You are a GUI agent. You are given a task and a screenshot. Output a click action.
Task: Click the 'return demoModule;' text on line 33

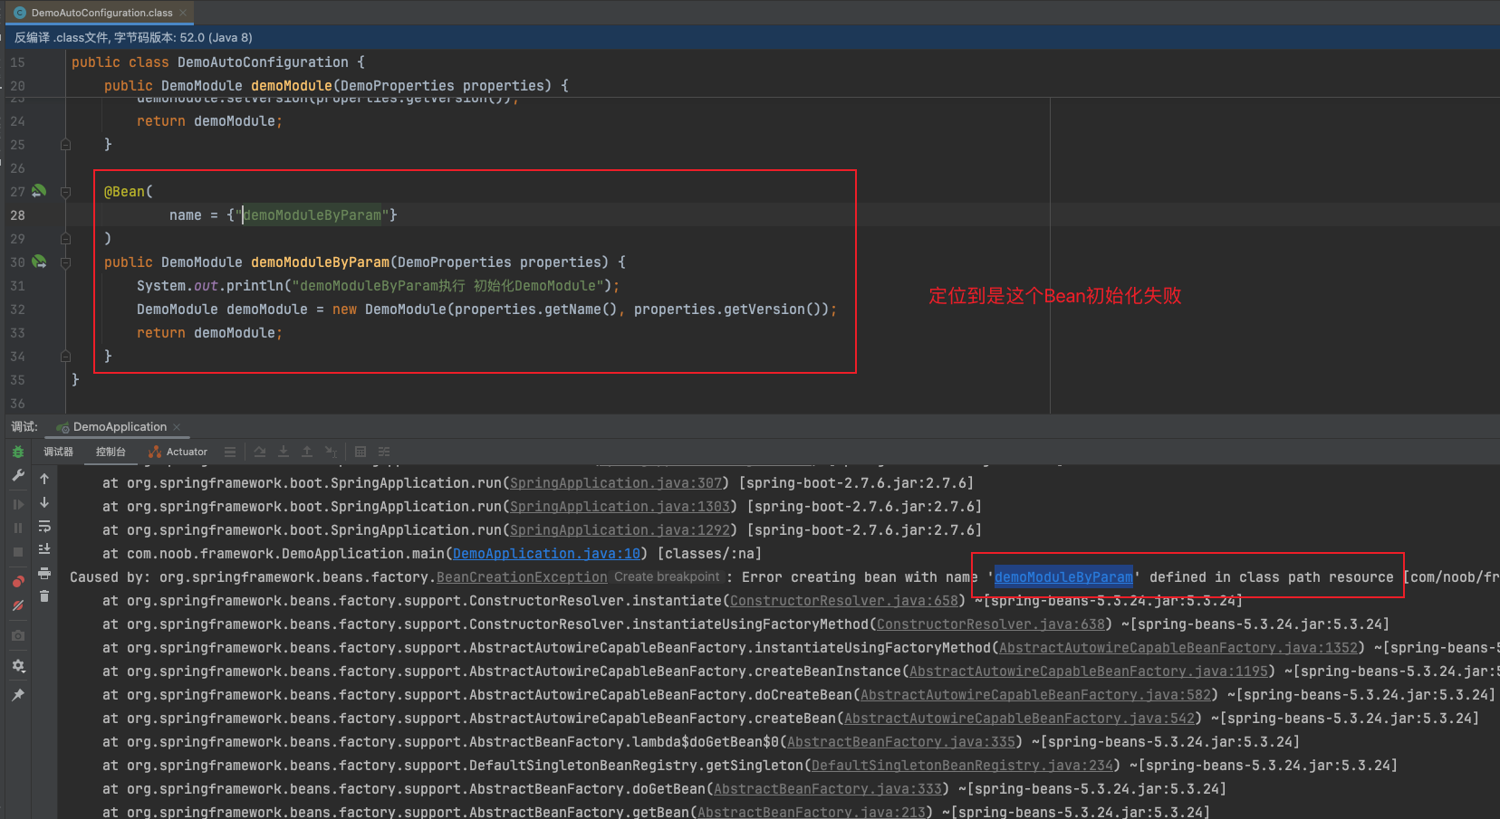click(209, 333)
